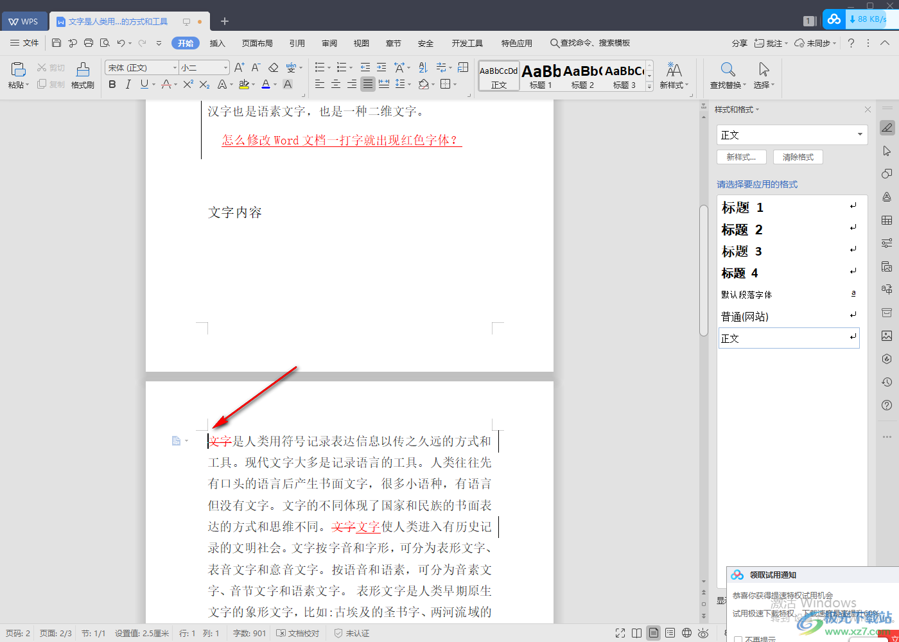Viewport: 899px width, 642px height.
Task: Click the text highlight color swatch
Action: (x=244, y=84)
